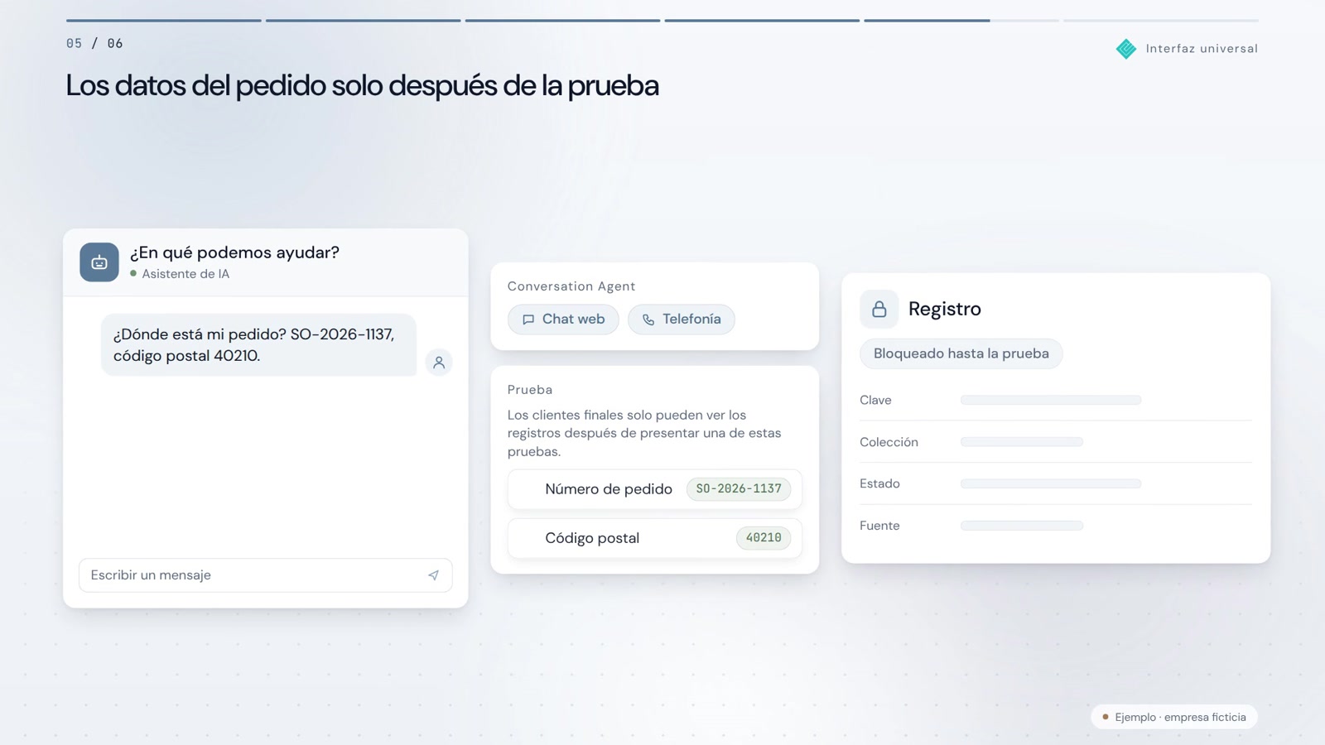This screenshot has width=1325, height=745.
Task: Click the Registro card title
Action: 945,309
